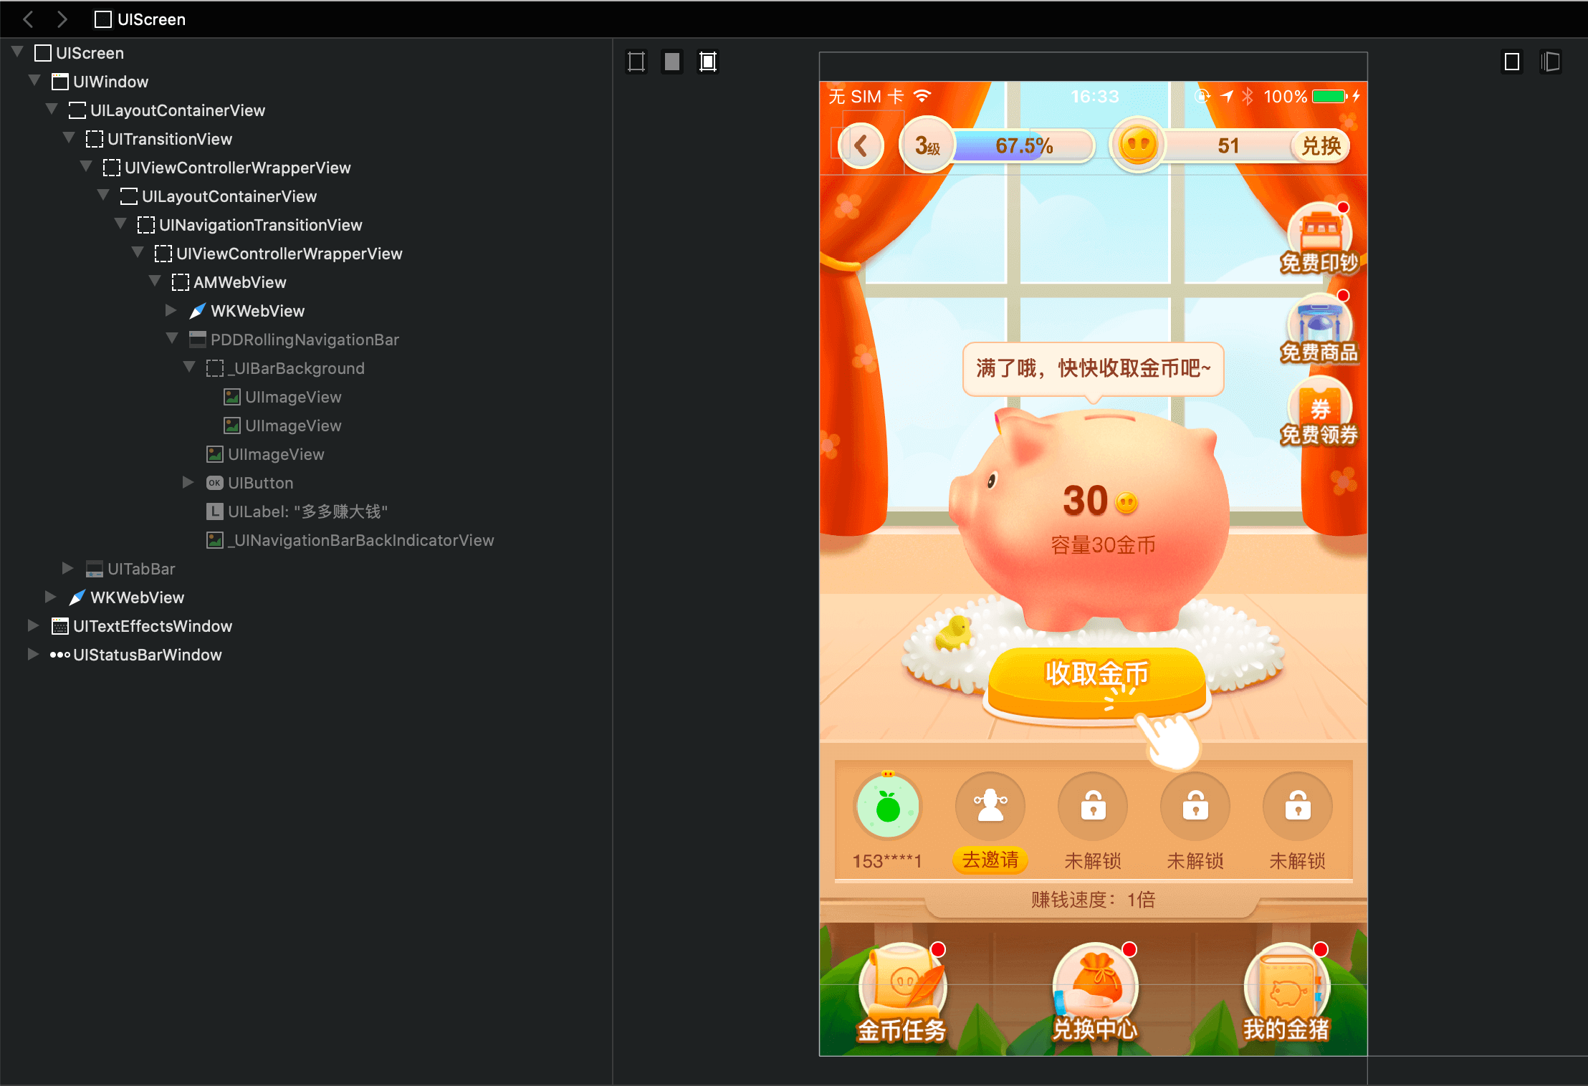The image size is (1588, 1086).
Task: Toggle the right sidebar panel icon
Action: [1550, 62]
